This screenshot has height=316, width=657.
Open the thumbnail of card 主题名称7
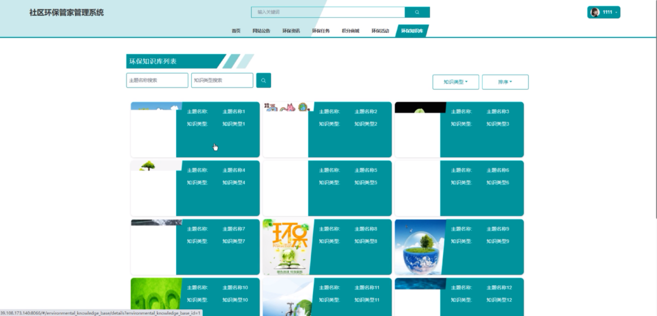tap(156, 223)
